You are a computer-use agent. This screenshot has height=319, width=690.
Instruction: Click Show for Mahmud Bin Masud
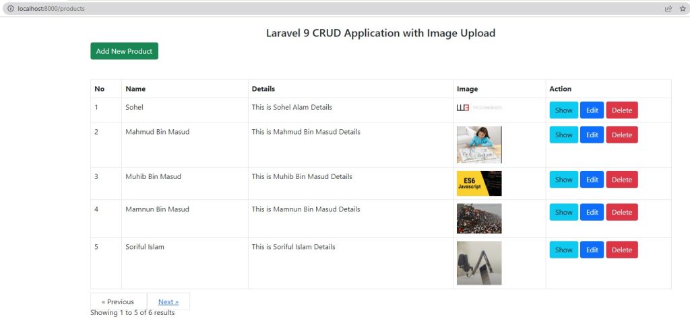click(563, 135)
